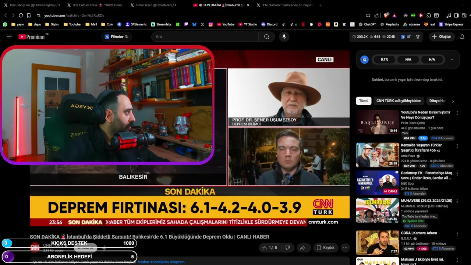This screenshot has height=265, width=471.
Task: Click the YouTube search magnifier button
Action: (x=266, y=36)
